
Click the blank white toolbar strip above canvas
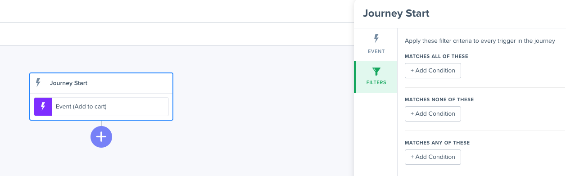177,34
